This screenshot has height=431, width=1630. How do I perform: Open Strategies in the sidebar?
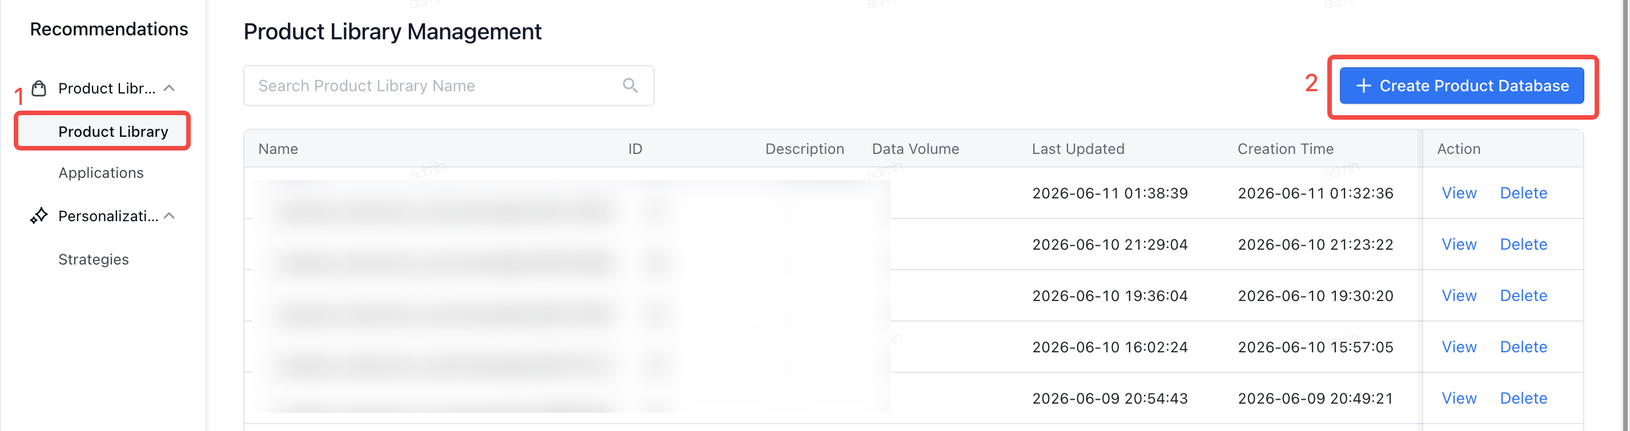(94, 259)
